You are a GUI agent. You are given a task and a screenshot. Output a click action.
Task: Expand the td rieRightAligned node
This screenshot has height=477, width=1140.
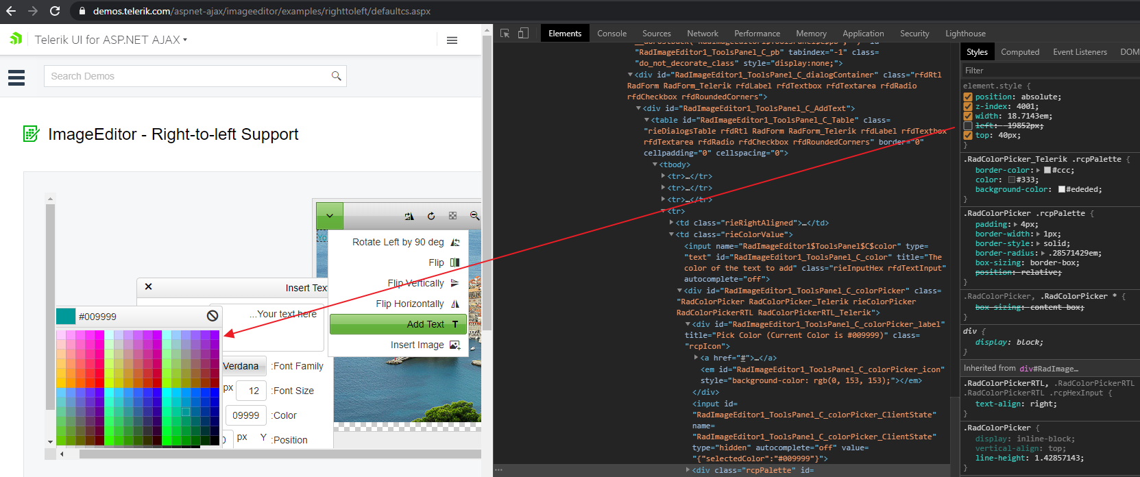[672, 223]
